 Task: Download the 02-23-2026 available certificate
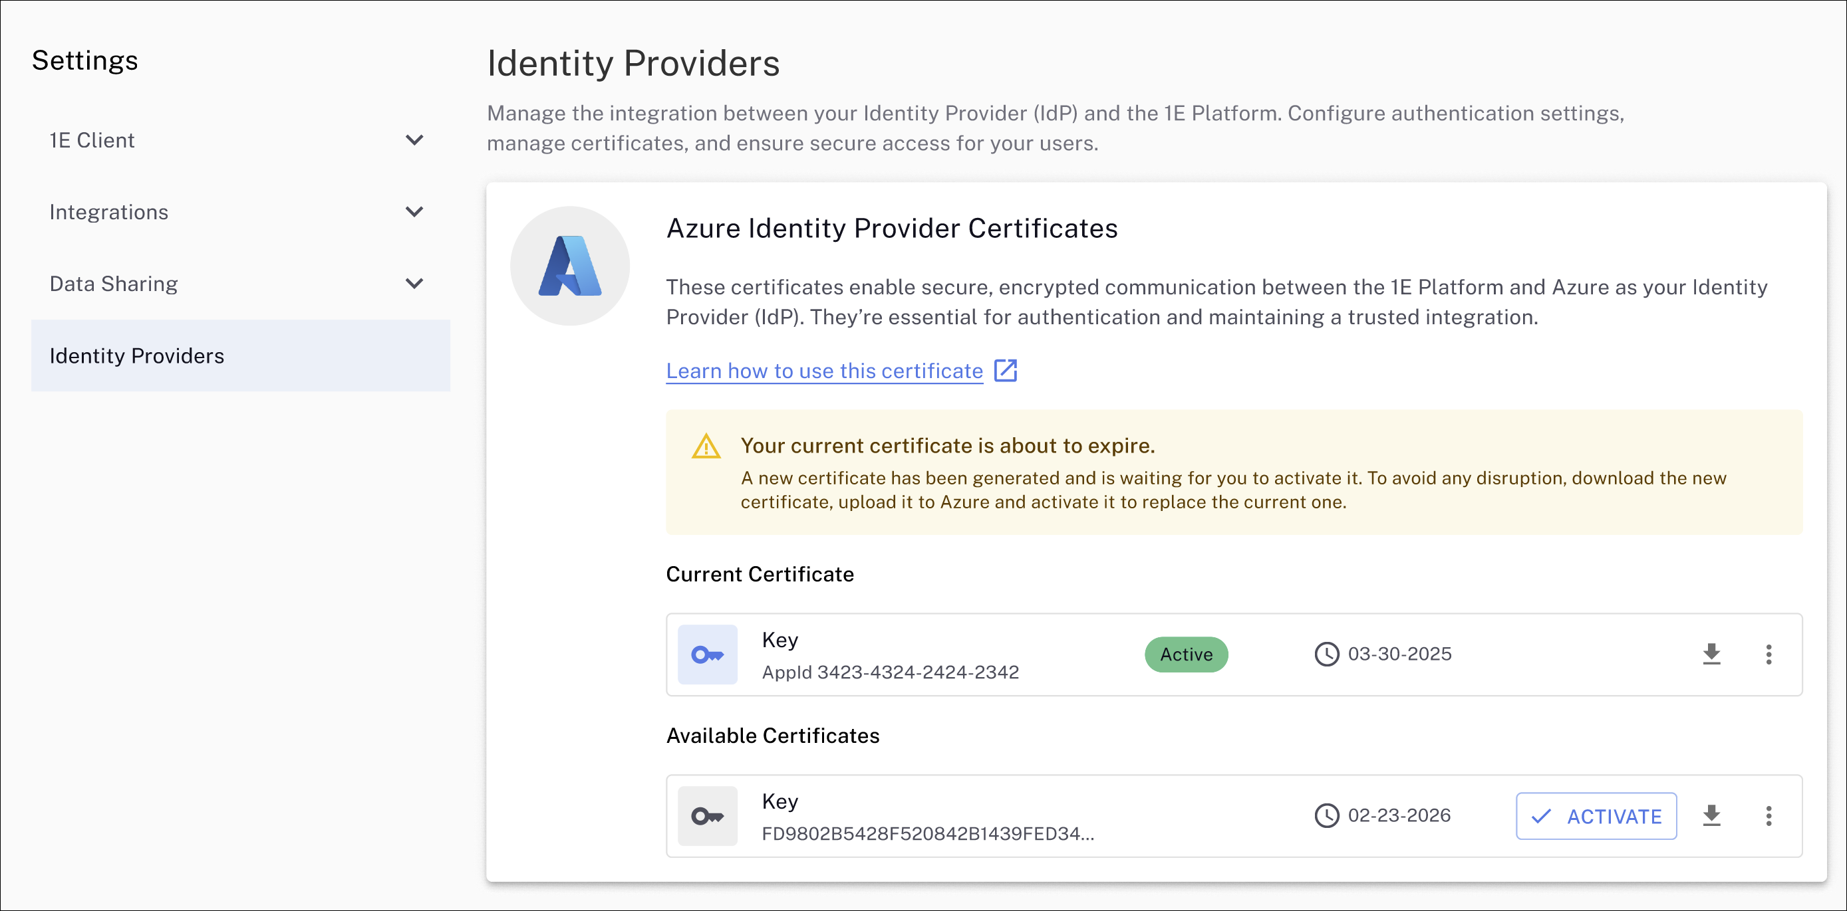point(1711,816)
